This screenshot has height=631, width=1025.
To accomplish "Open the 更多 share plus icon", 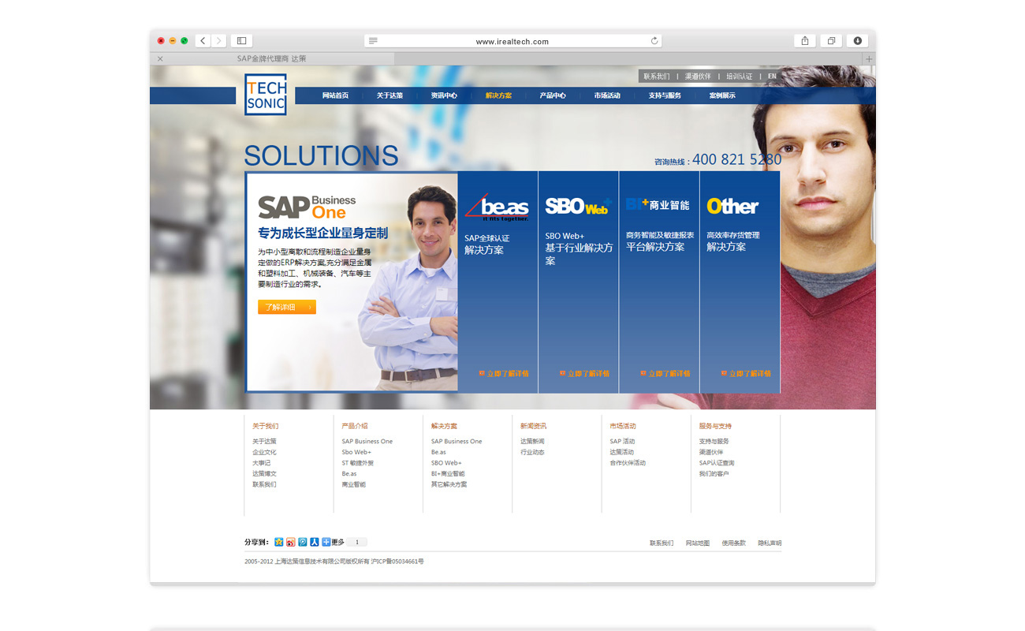I will 326,542.
